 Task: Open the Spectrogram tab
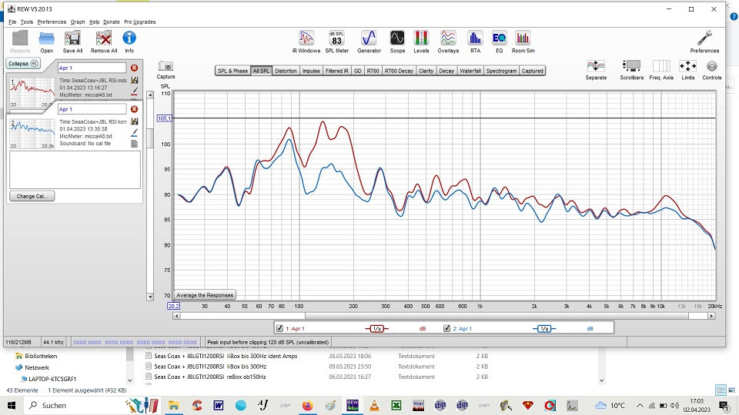coord(501,71)
